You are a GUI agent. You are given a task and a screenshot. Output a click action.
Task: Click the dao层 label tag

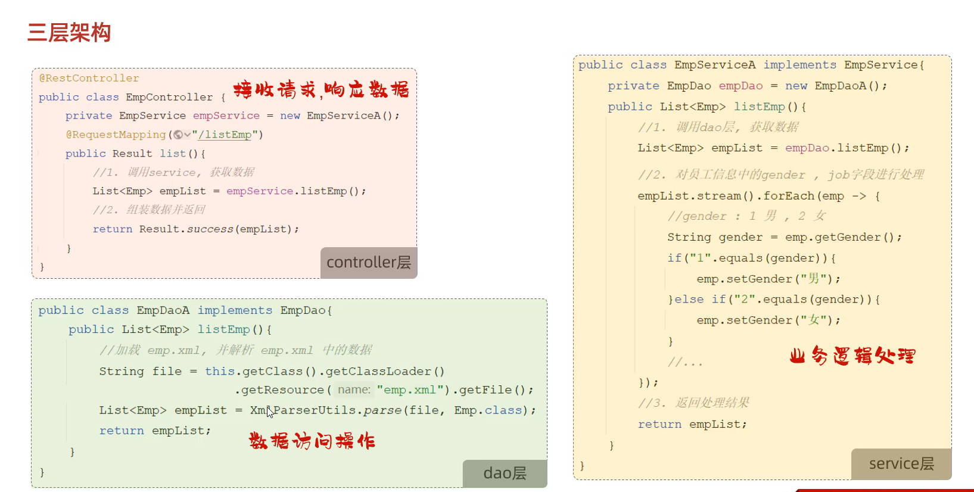pos(505,473)
